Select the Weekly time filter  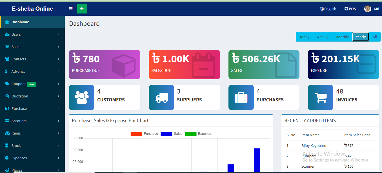click(x=322, y=37)
